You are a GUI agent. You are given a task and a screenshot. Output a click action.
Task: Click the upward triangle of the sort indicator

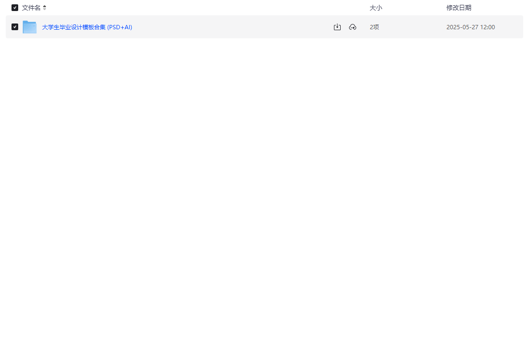pos(45,6)
